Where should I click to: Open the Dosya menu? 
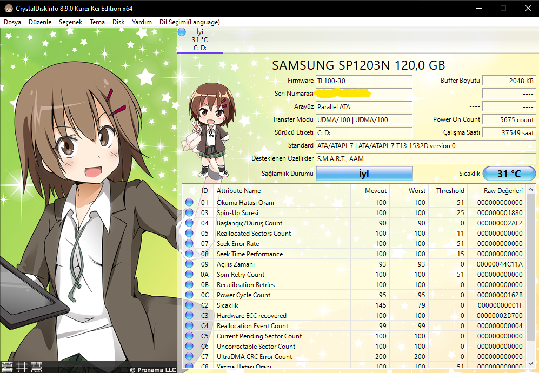tap(12, 22)
